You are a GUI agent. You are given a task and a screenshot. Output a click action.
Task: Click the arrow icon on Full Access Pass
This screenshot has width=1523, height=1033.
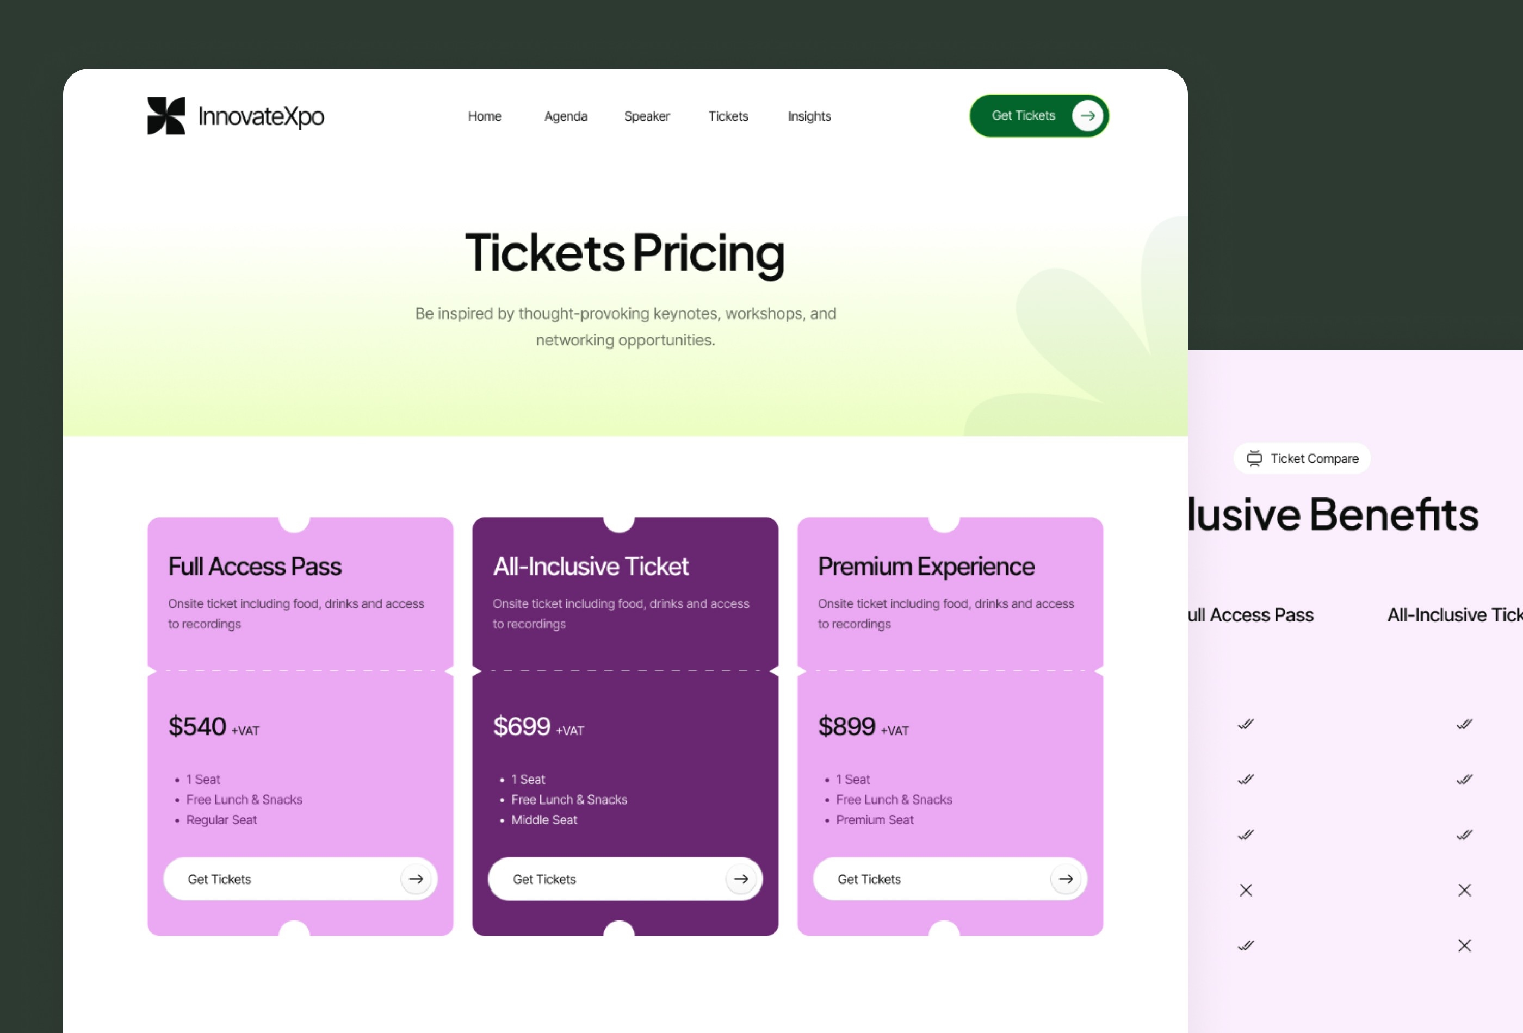tap(416, 879)
